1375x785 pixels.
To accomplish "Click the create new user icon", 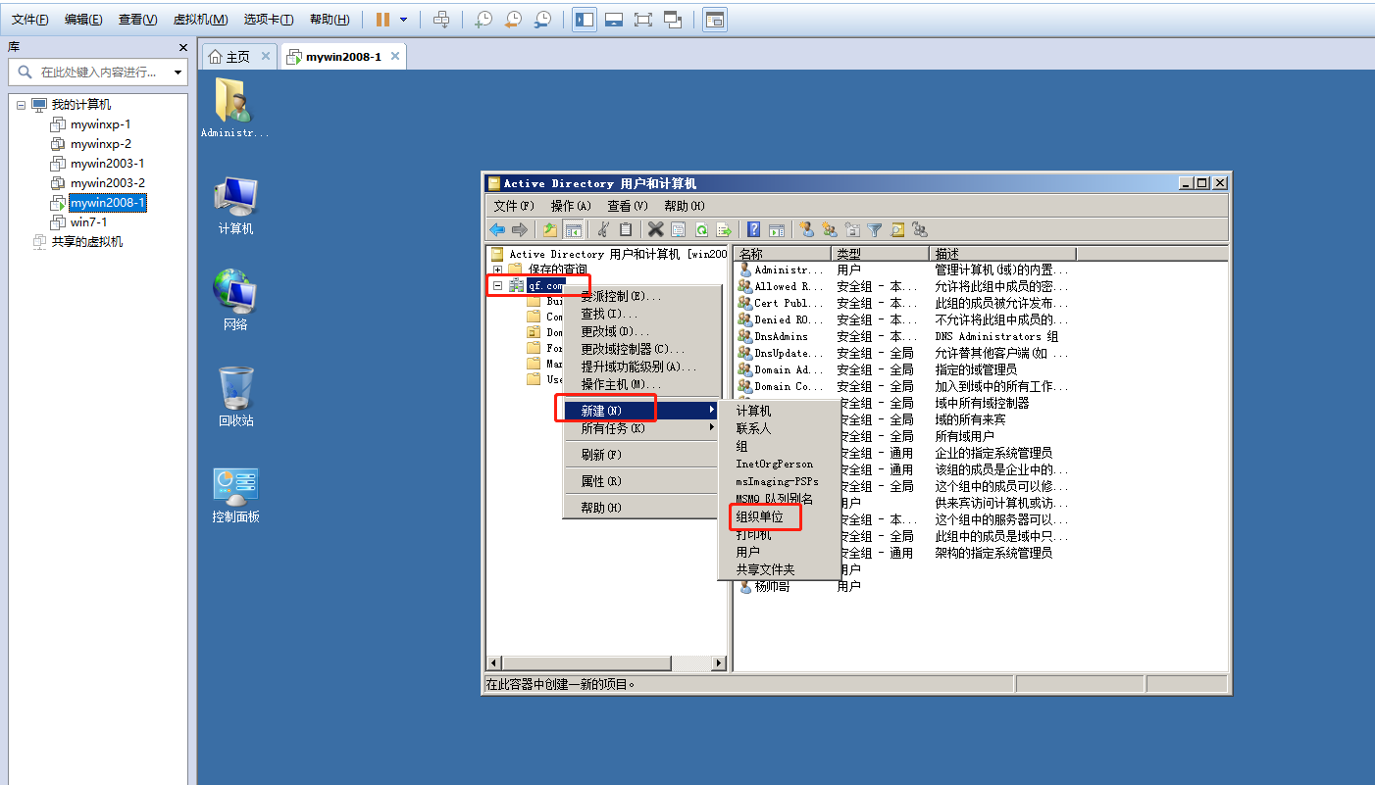I will point(807,229).
